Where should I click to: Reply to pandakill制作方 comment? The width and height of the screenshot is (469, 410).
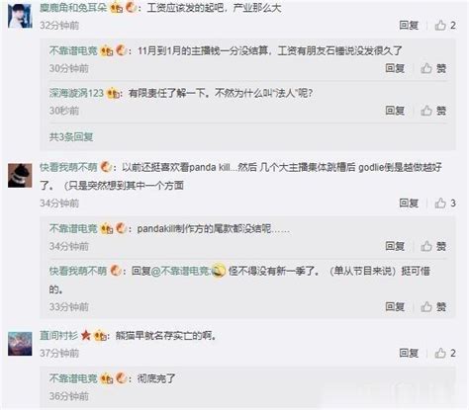395,246
